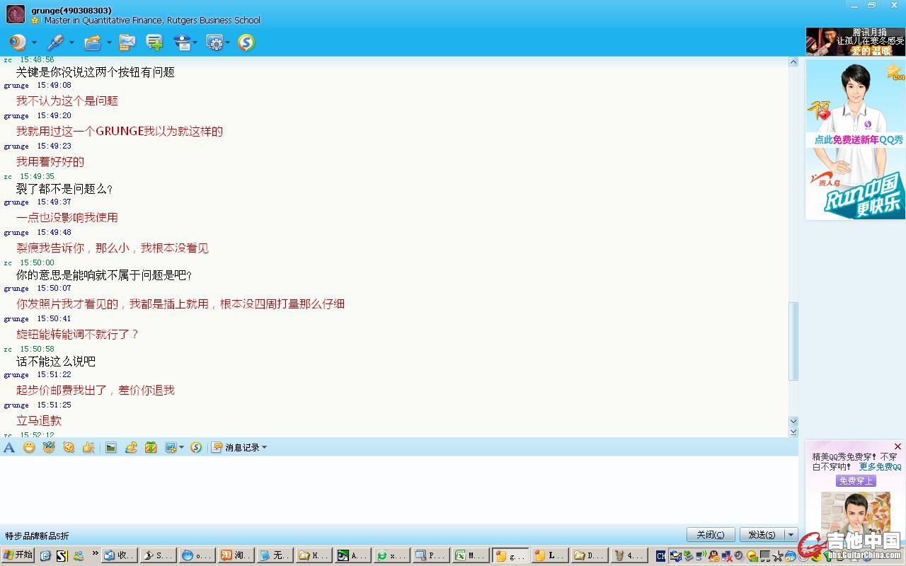Start voice chat with microphone icon
The image size is (906, 566).
pyautogui.click(x=55, y=42)
